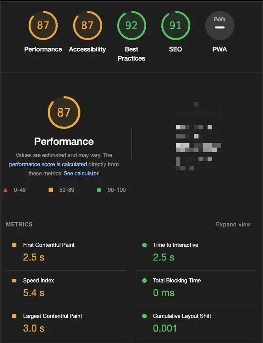Expand the Total Blocking Time metric
This screenshot has width=263, height=343.
(196, 288)
